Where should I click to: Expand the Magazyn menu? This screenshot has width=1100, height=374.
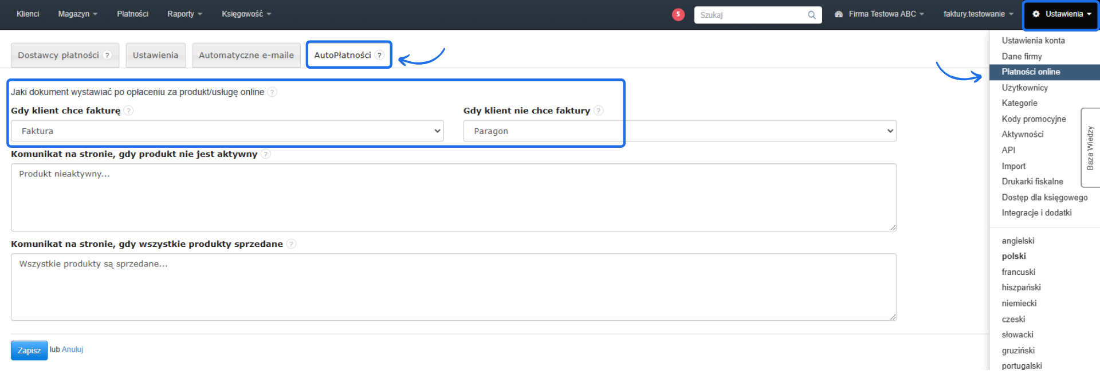pyautogui.click(x=77, y=14)
